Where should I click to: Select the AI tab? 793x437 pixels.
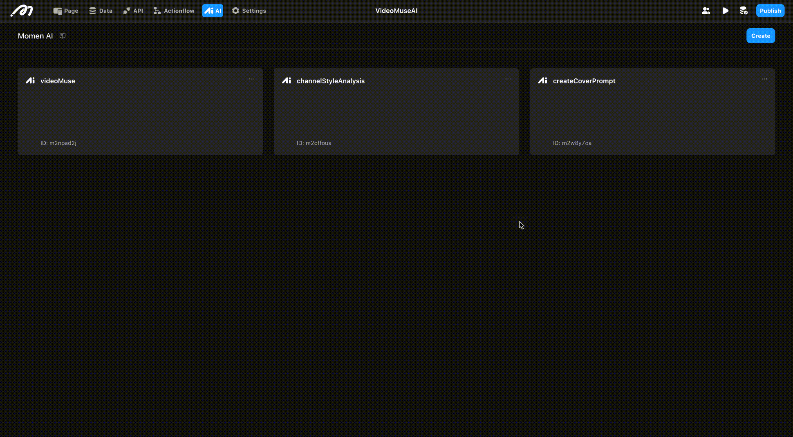213,11
